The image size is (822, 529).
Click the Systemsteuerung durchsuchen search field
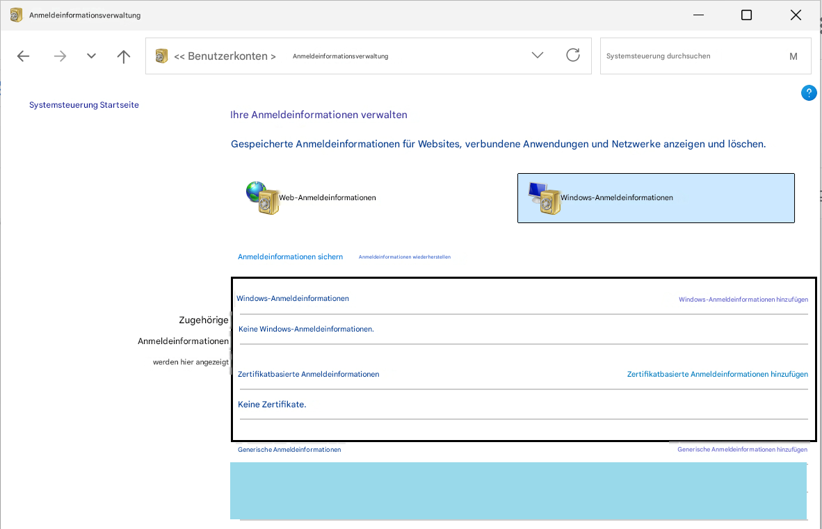click(695, 56)
